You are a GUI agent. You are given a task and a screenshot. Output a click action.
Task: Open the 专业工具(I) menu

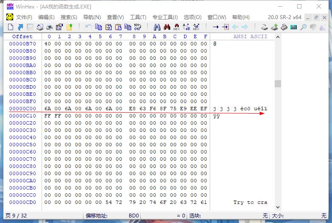point(165,17)
